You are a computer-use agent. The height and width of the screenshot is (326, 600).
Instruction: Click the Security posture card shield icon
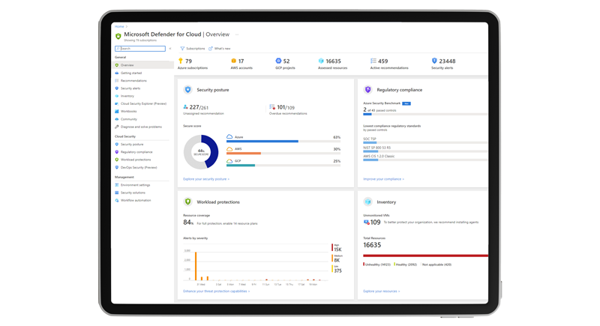(x=188, y=89)
